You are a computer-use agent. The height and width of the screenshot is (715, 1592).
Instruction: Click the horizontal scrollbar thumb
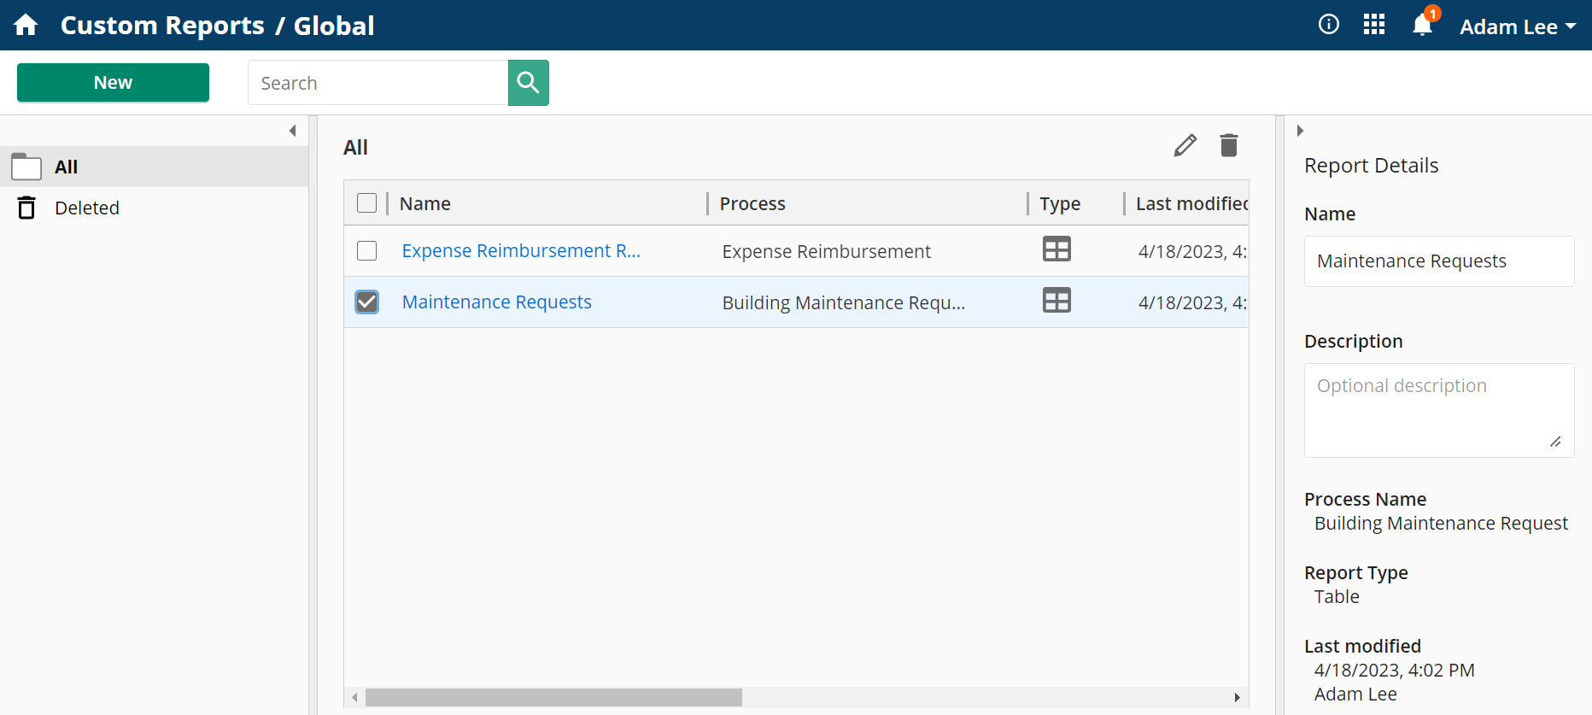tap(553, 698)
